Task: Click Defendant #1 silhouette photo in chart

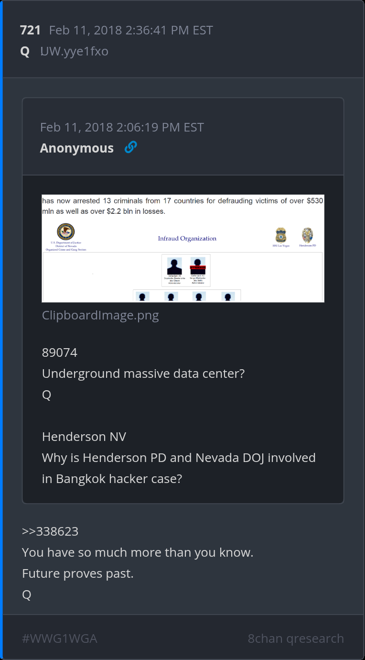Action: (174, 266)
